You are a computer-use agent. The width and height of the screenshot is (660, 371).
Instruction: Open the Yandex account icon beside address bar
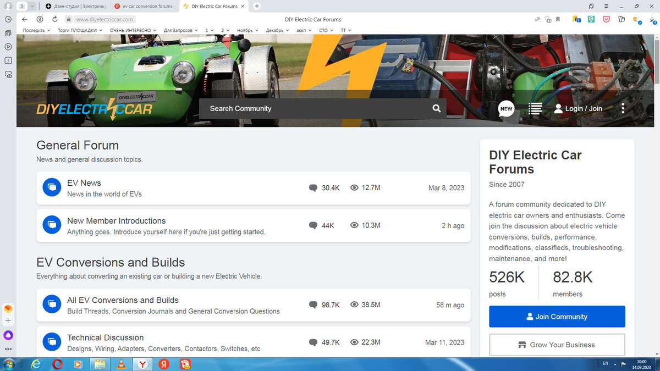[x=40, y=19]
